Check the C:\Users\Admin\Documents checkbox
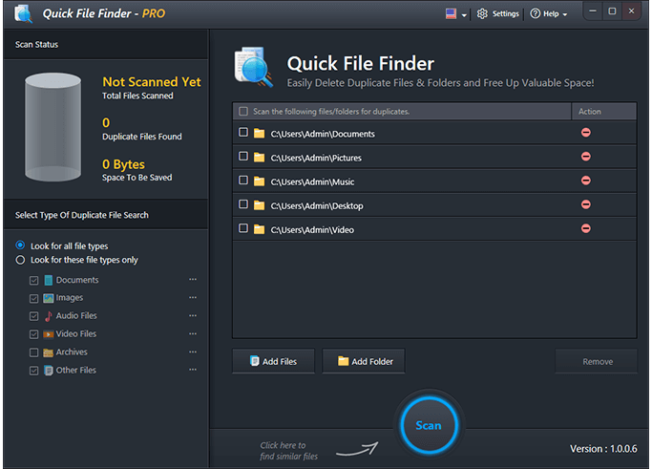The width and height of the screenshot is (652, 469). (x=243, y=133)
